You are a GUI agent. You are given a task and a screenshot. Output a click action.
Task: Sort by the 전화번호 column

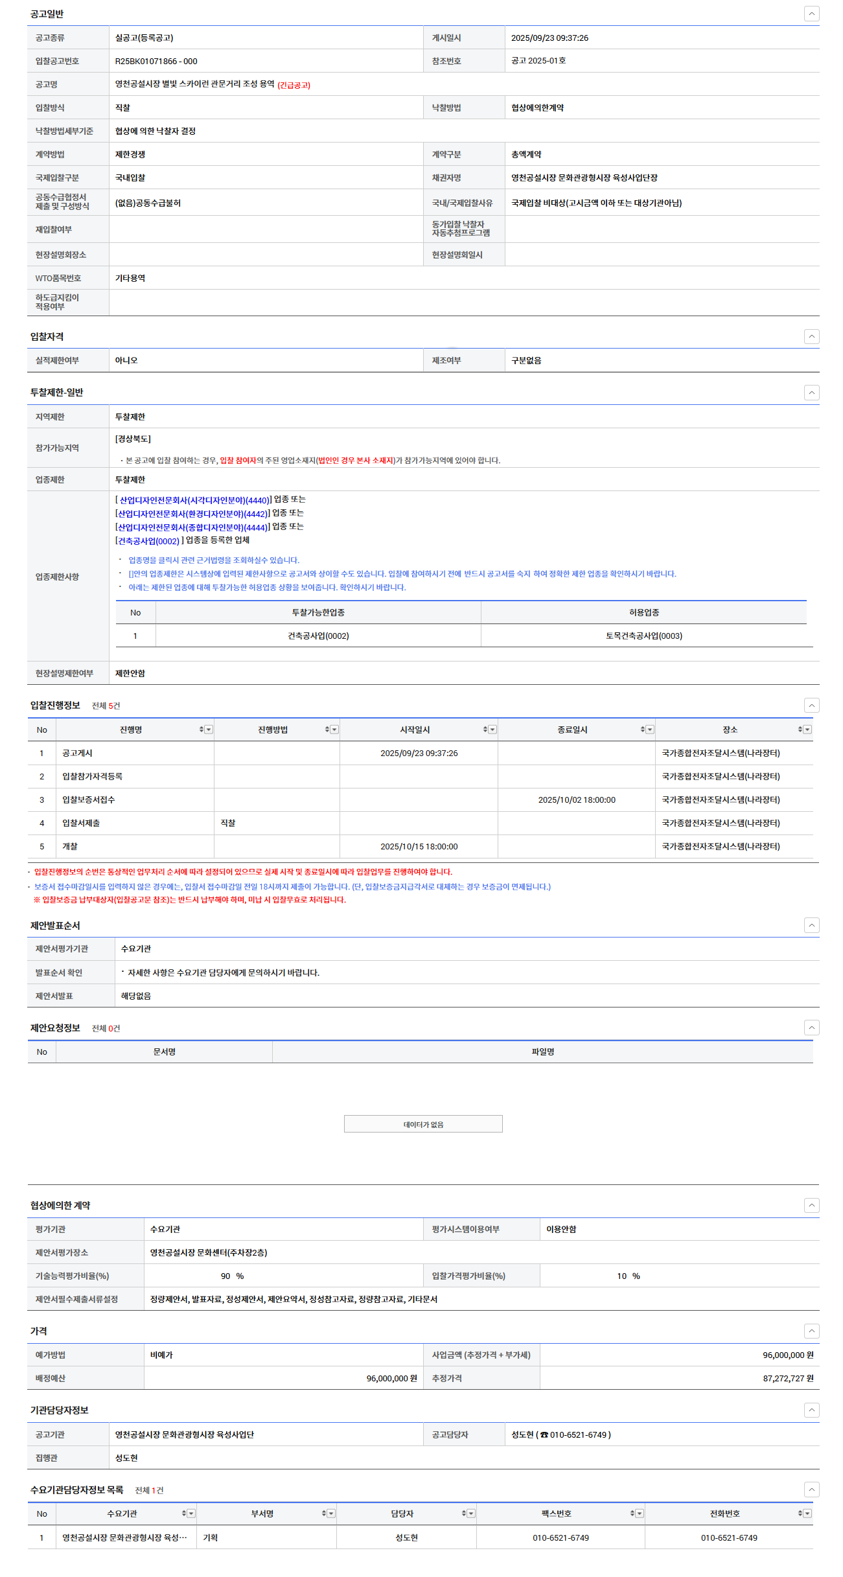tap(800, 1514)
